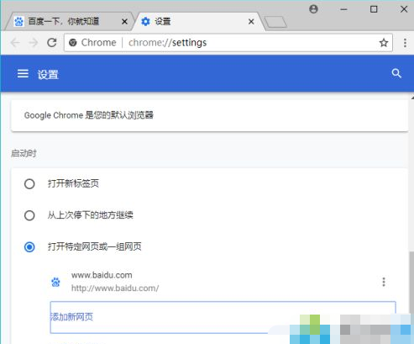Image resolution: width=414 pixels, height=344 pixels.
Task: Click the 启动时 section heading
Action: point(24,153)
